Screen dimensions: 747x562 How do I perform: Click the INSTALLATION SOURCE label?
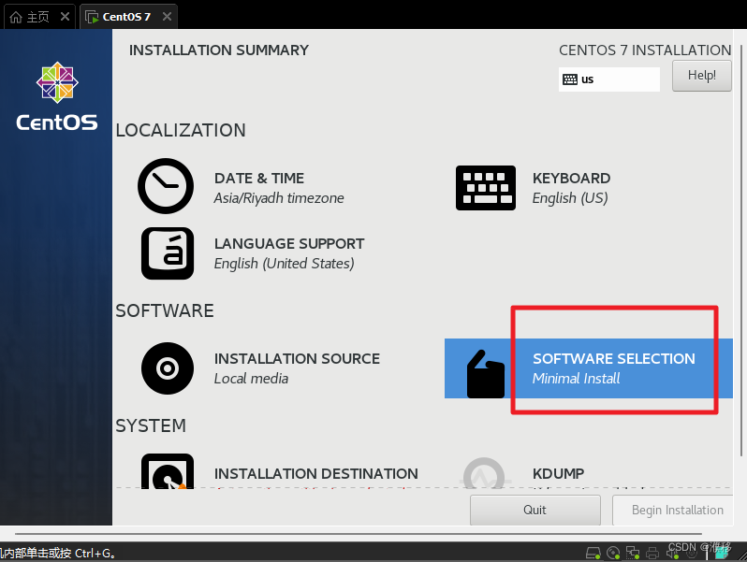pyautogui.click(x=297, y=359)
